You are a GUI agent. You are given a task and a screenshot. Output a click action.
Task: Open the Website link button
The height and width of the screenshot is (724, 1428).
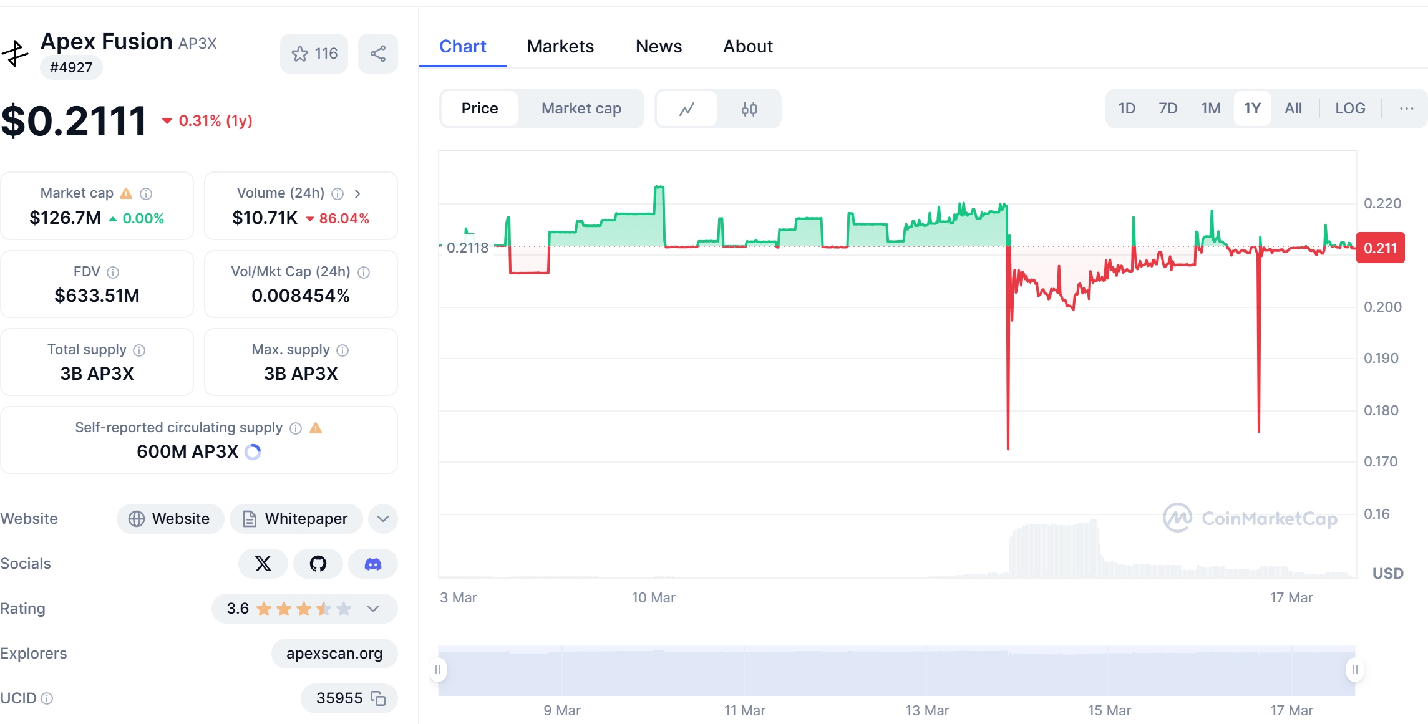(x=170, y=519)
